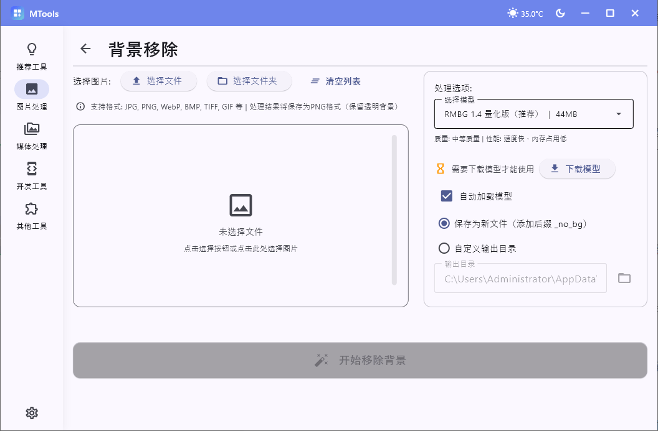Viewport: 658px width, 431px height.
Task: Download the model using 下载模型
Action: [577, 169]
